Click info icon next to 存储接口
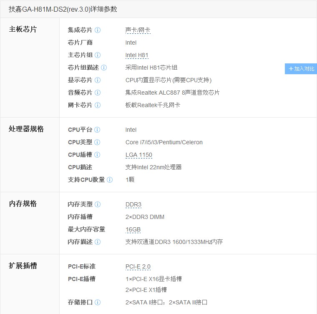317x314 pixels. (98, 302)
